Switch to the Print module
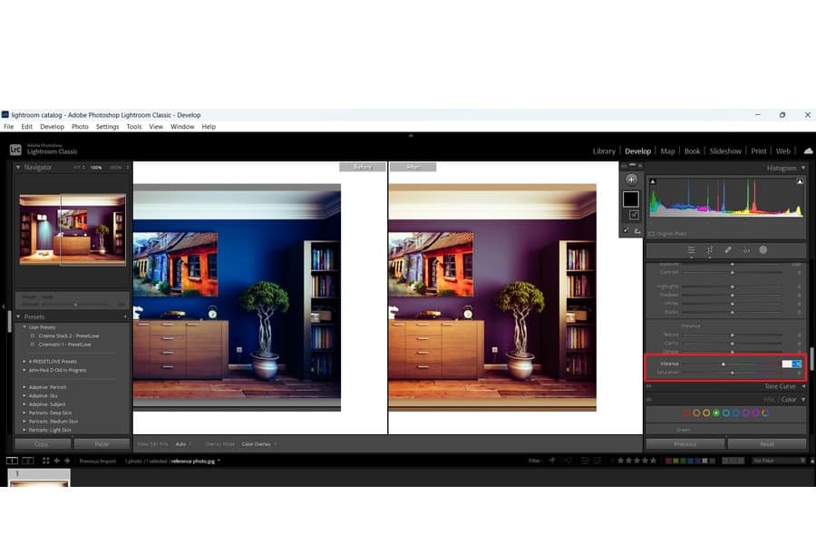 pos(759,151)
